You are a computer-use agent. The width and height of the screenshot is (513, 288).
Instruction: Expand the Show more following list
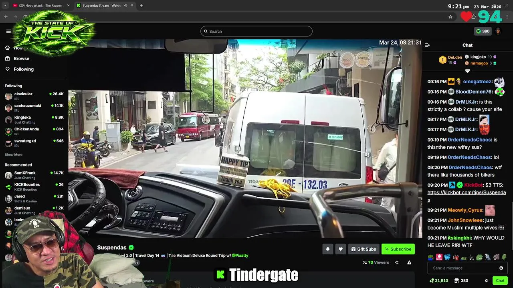point(13,155)
